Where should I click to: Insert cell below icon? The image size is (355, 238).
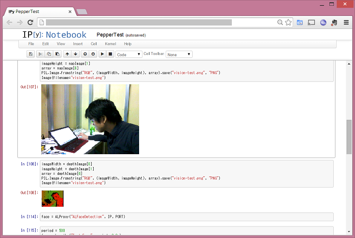pos(93,54)
